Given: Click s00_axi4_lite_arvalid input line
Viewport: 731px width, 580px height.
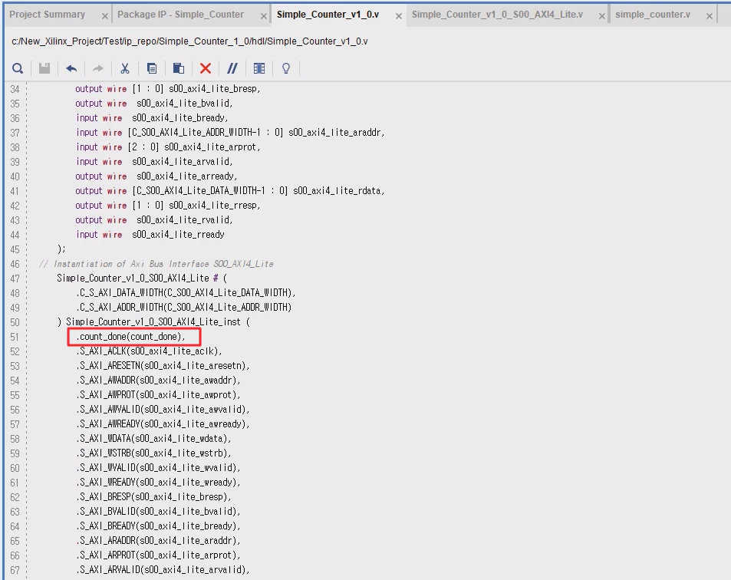Looking at the screenshot, I should click(x=154, y=161).
